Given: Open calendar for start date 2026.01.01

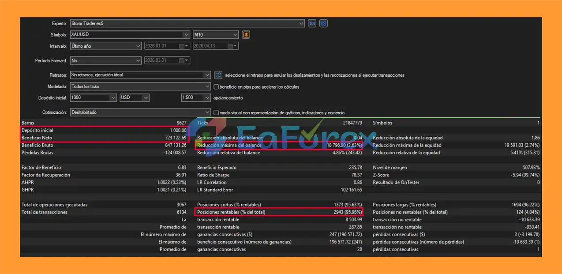Looking at the screenshot, I should [x=182, y=46].
